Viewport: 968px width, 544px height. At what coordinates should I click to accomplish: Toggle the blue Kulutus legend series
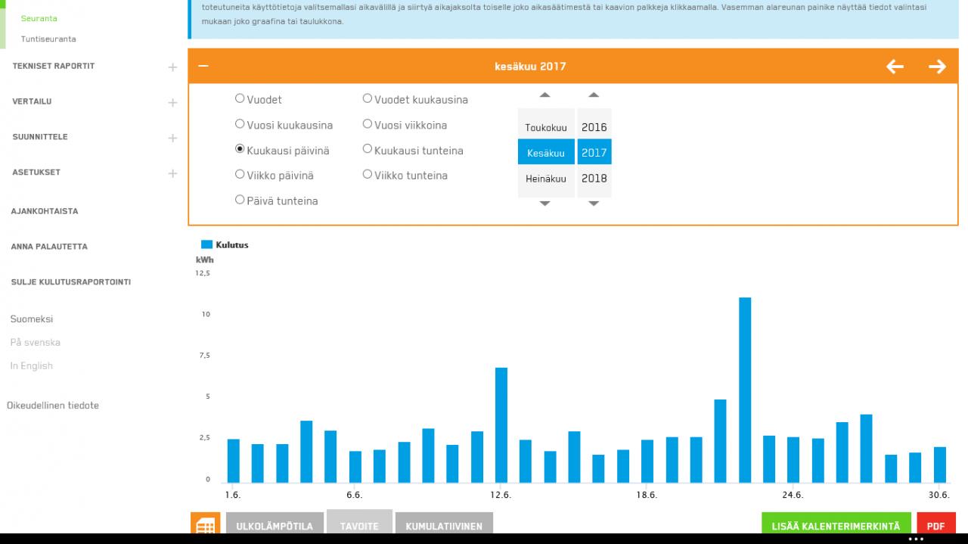(x=225, y=245)
